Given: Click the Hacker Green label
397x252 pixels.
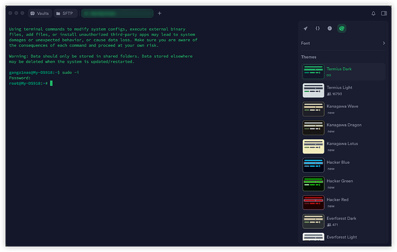Looking at the screenshot, I should click(x=339, y=181).
